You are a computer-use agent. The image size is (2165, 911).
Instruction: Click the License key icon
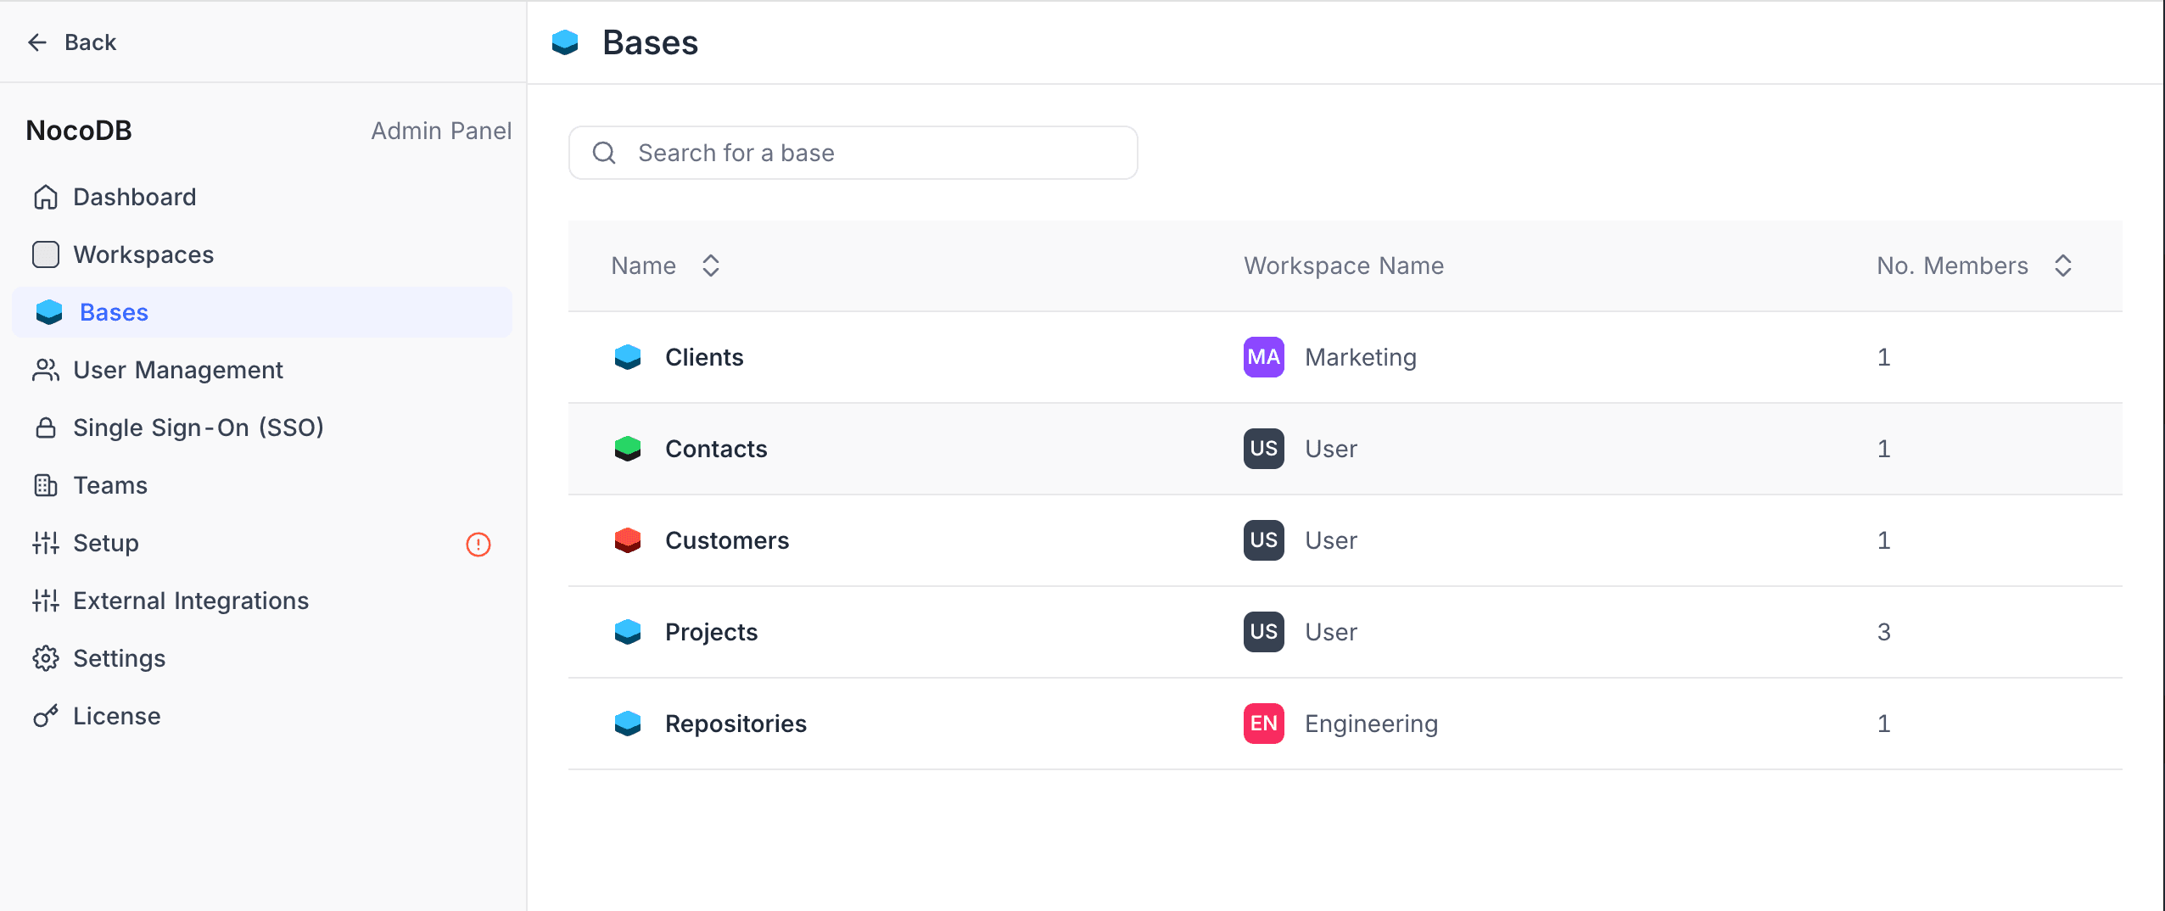[46, 717]
